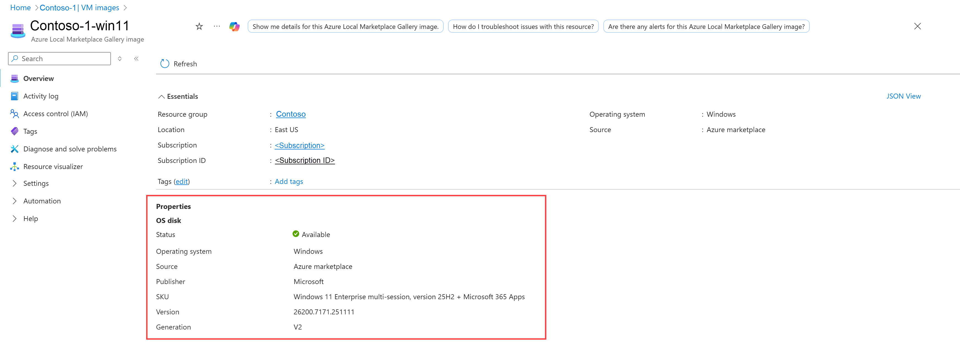Click the East US location value
This screenshot has height=346, width=960.
click(x=286, y=130)
